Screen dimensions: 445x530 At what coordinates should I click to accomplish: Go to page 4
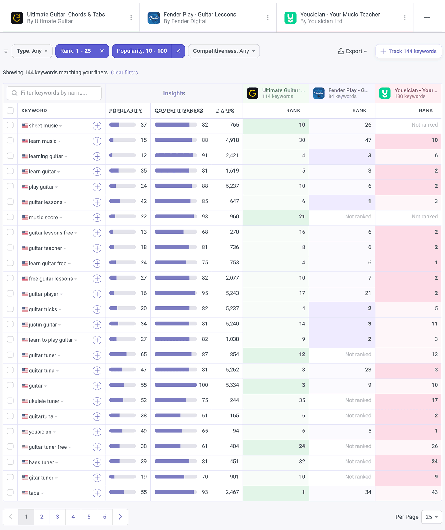click(x=73, y=517)
